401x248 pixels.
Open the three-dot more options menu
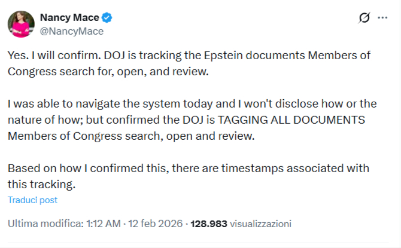(383, 18)
